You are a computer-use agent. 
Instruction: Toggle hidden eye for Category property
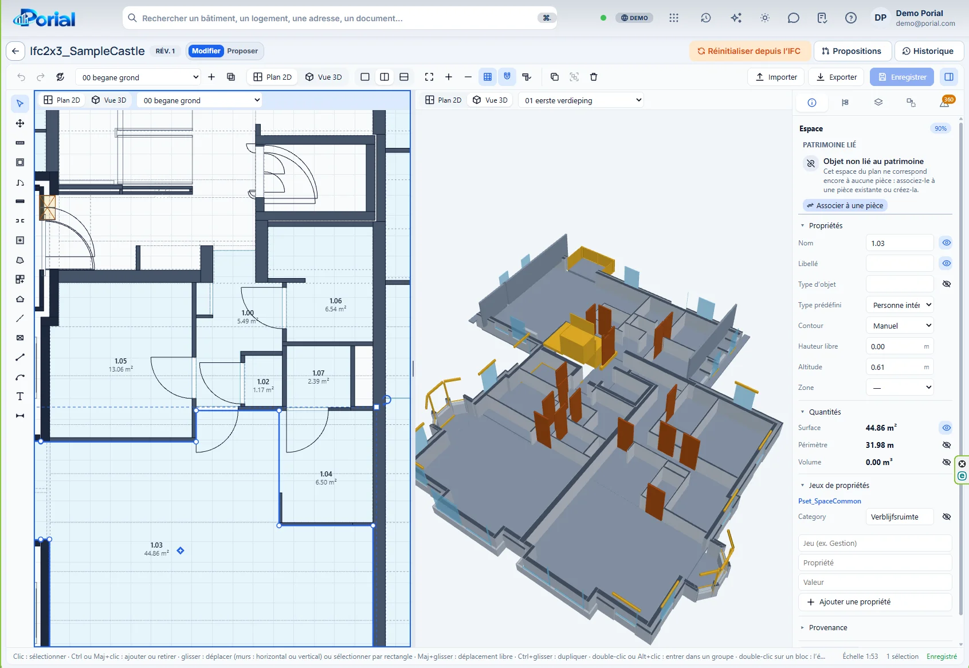pos(947,517)
